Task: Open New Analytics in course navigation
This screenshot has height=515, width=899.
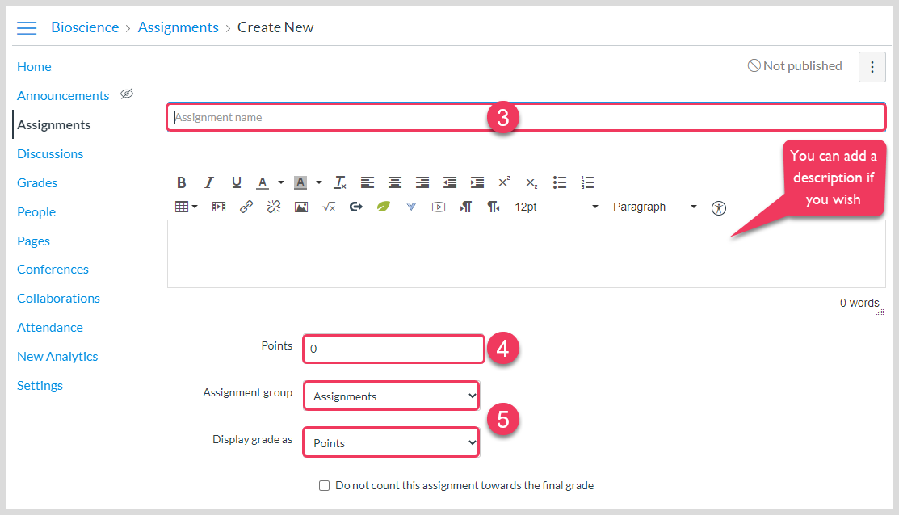Action: coord(57,357)
